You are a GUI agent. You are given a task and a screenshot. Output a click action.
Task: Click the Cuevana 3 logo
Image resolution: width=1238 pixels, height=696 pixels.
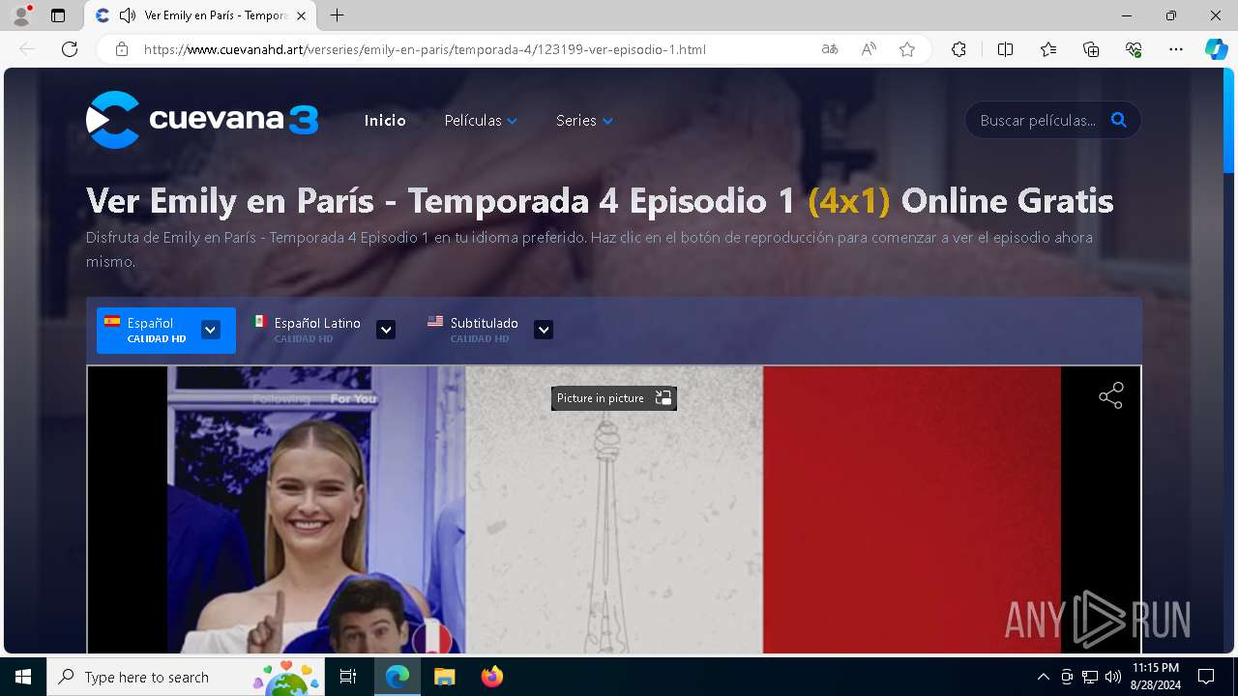[x=202, y=120]
